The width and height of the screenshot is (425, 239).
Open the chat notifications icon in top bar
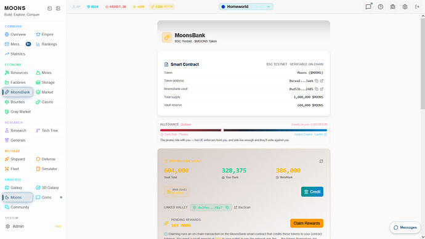[368, 7]
